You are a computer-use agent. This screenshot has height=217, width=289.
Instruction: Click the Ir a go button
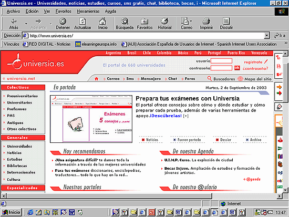(280, 35)
